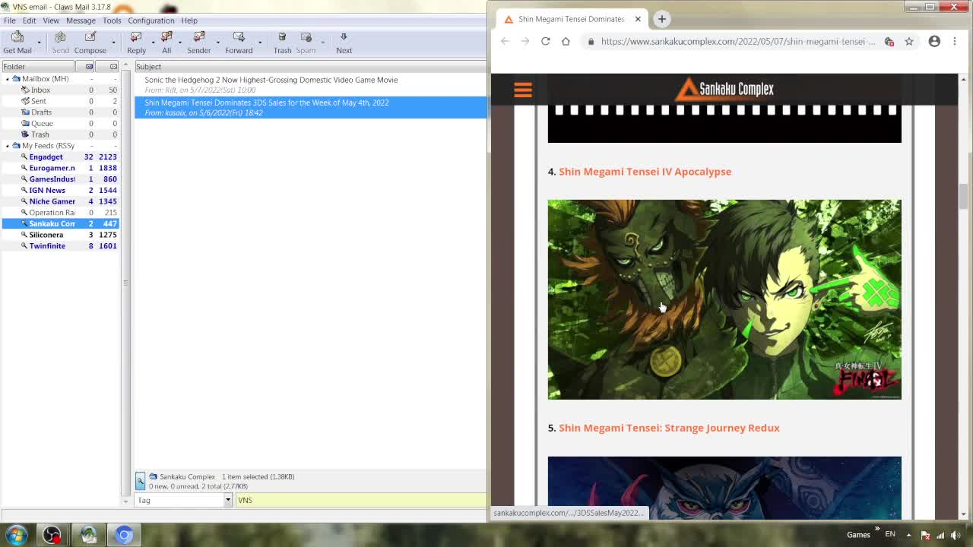Open the Tag search type dropdown

point(227,500)
